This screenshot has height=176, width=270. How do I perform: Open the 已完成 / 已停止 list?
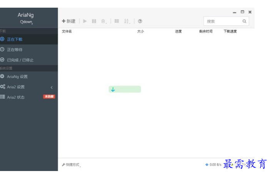point(20,60)
